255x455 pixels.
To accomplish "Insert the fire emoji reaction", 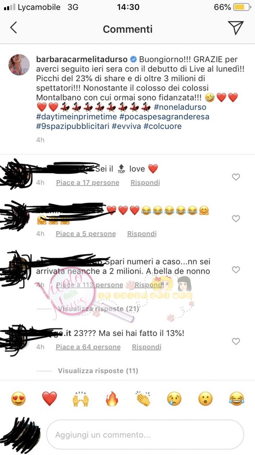I will 112,399.
